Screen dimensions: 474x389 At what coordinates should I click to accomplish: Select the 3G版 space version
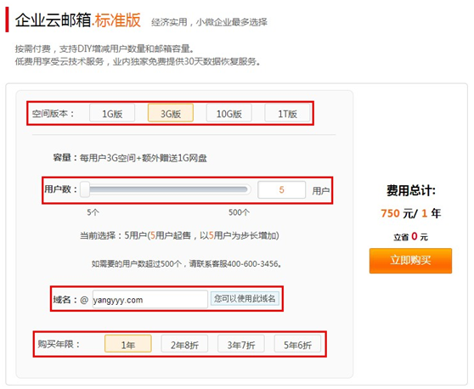coord(171,113)
